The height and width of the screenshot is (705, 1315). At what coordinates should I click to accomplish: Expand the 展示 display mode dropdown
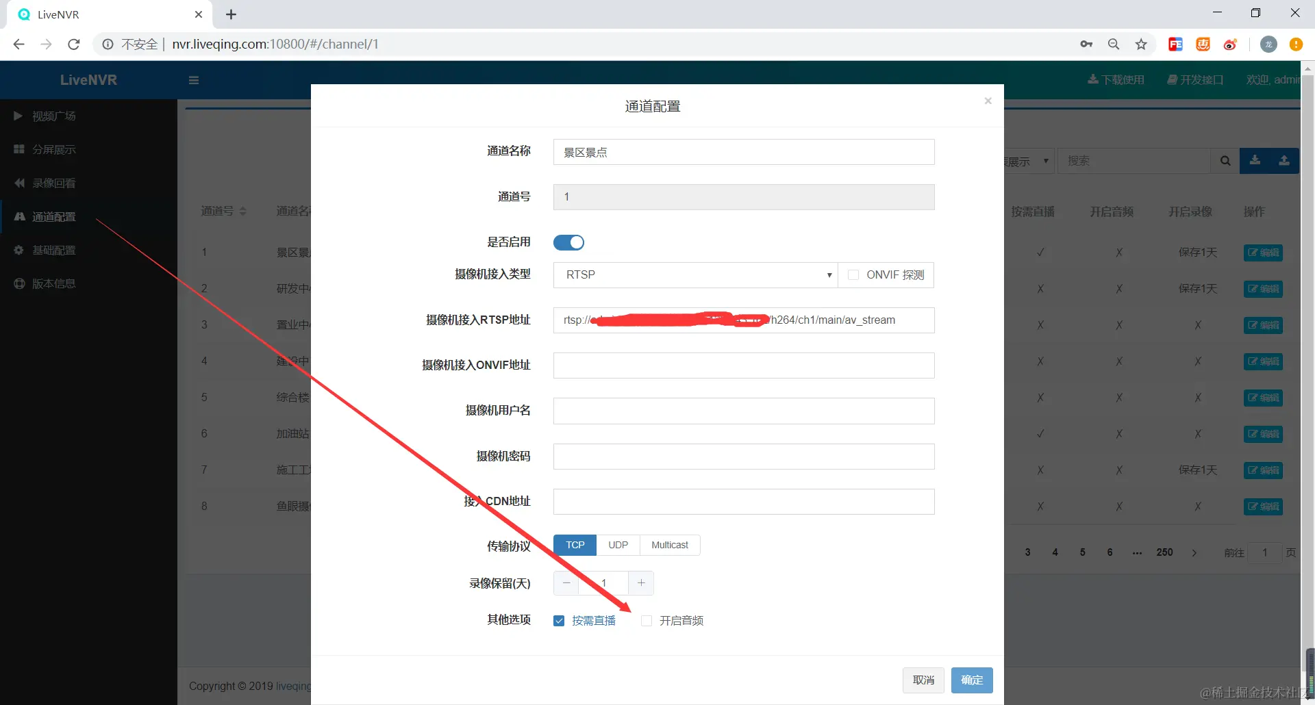tap(1046, 161)
